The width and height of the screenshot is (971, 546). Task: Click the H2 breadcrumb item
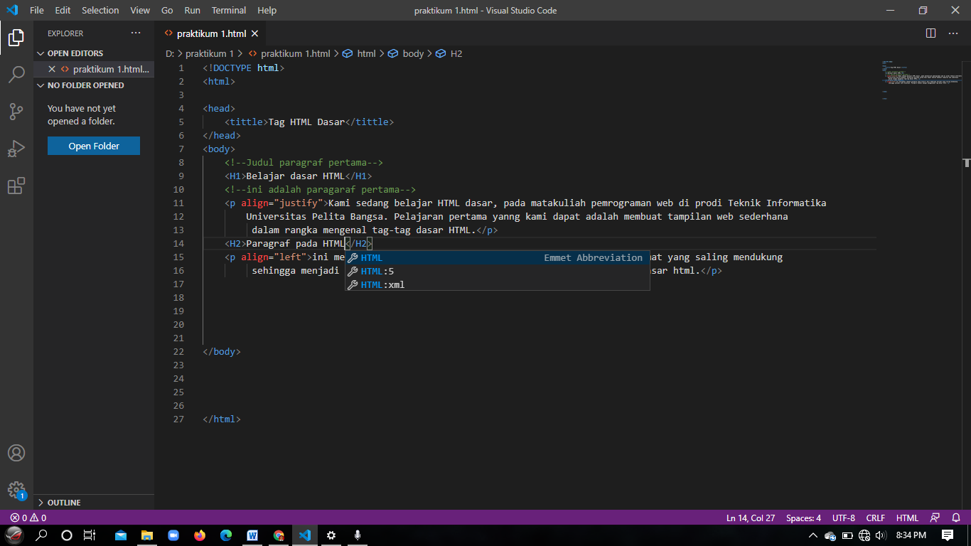449,53
